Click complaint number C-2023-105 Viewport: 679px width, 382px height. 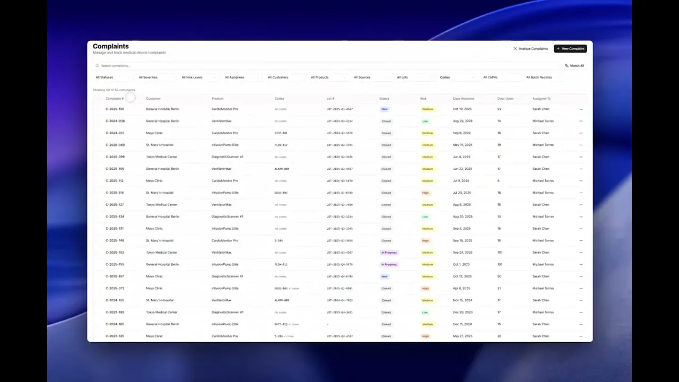[x=115, y=336]
